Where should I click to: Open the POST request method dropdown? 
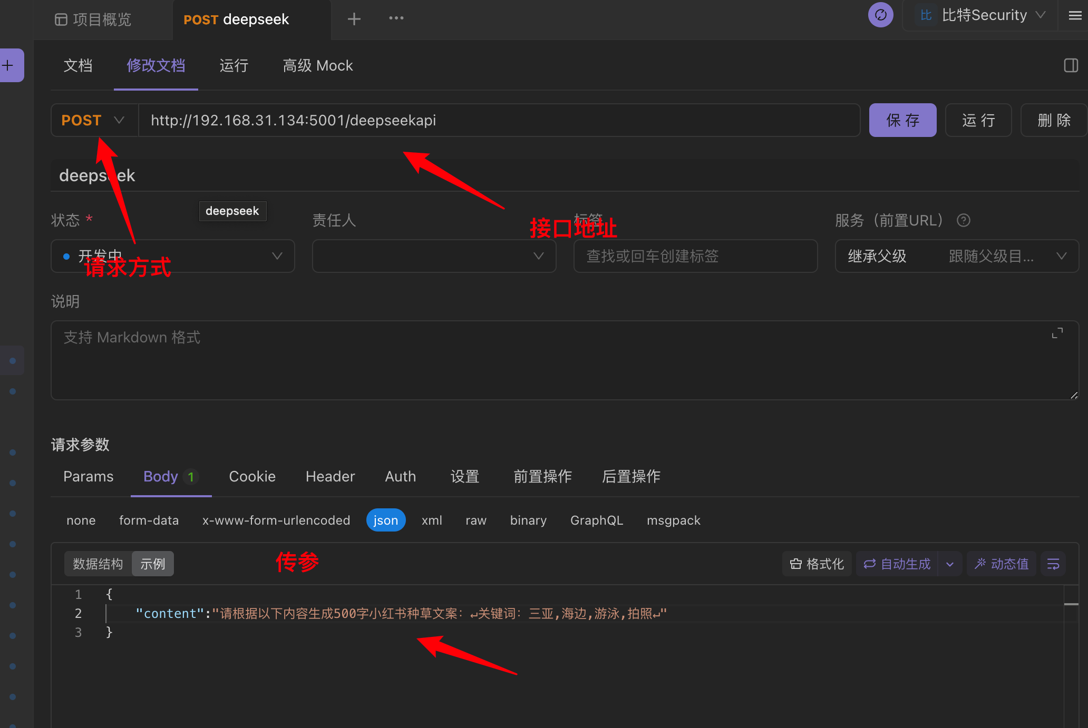[94, 120]
